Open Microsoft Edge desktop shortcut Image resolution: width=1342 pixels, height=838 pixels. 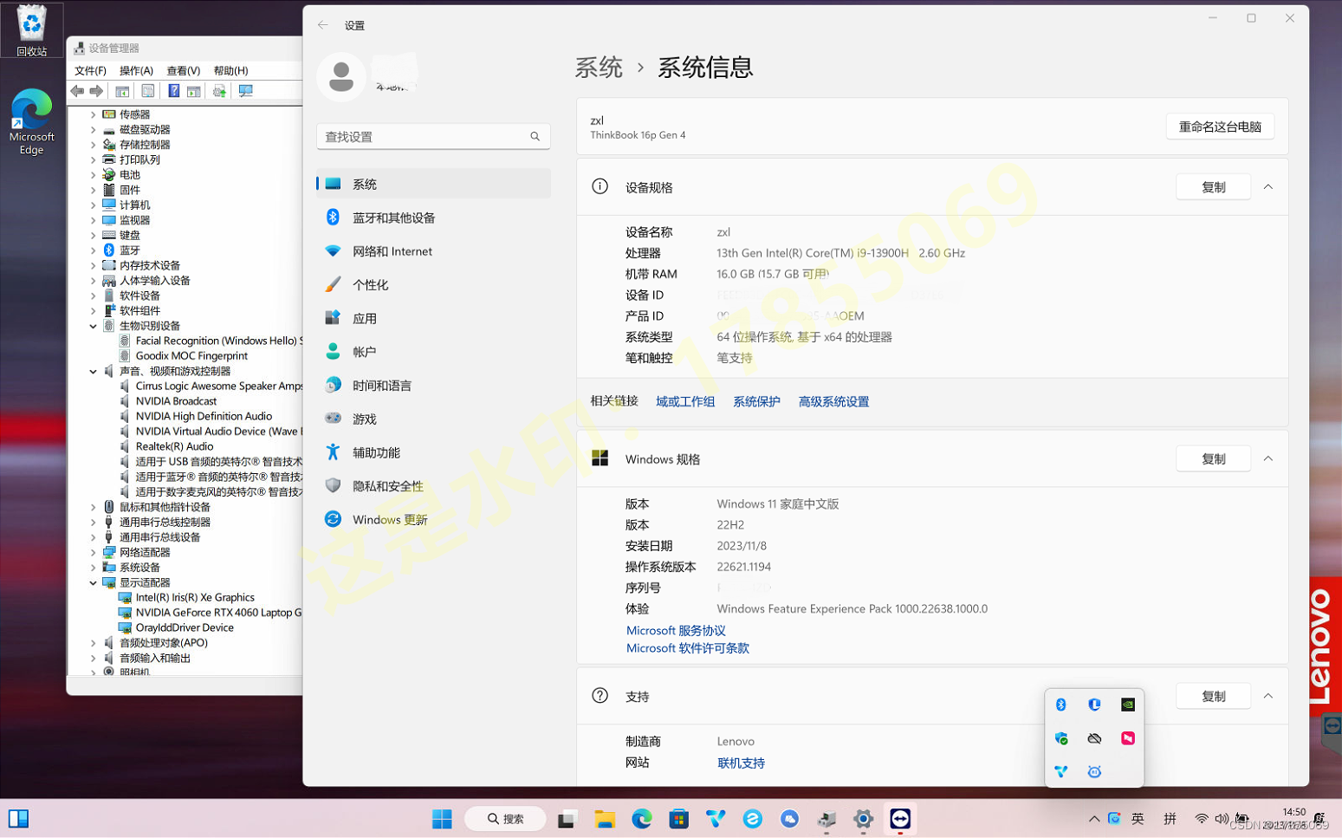coord(31,121)
